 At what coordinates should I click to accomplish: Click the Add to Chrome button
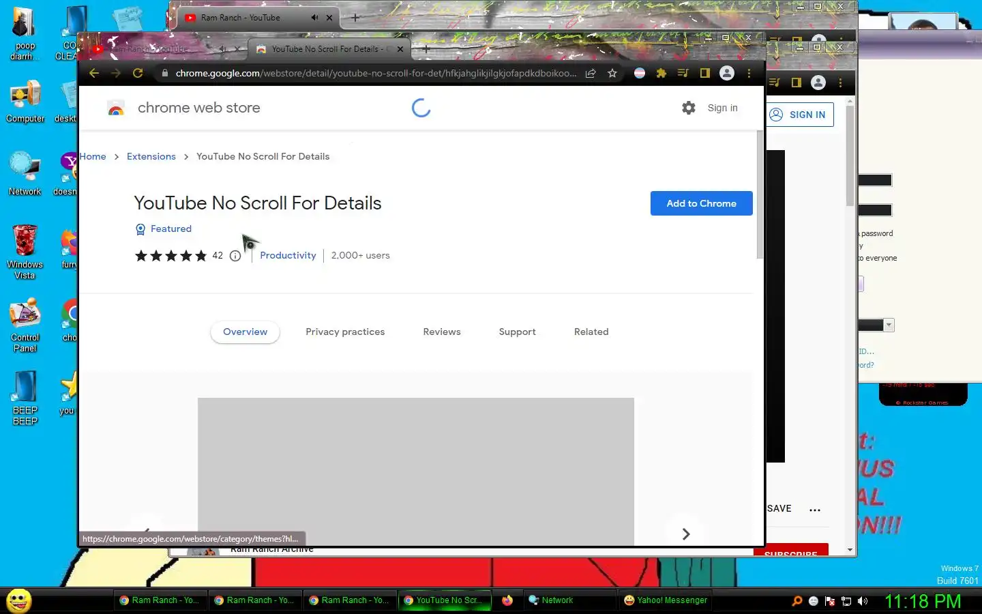[x=701, y=203]
